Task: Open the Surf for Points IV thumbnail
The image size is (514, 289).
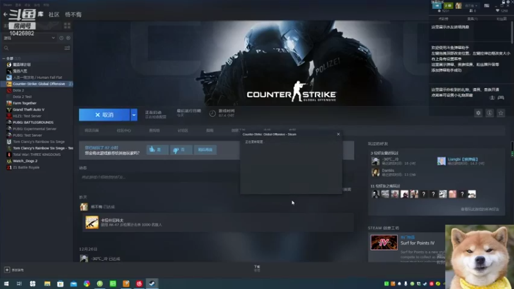Action: [x=384, y=243]
